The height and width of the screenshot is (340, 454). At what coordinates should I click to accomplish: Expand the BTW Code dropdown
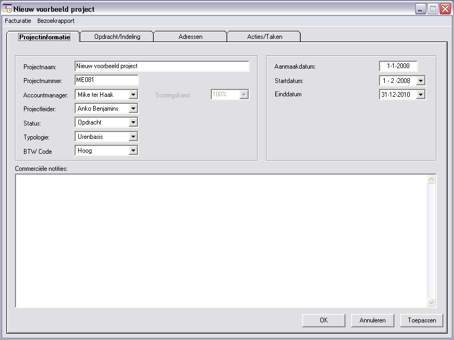[x=133, y=151]
